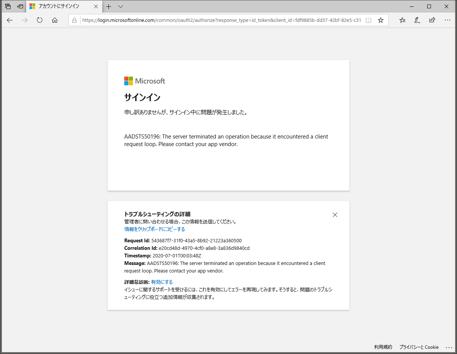
Task: Click the forward navigation arrow
Action: pos(25,20)
